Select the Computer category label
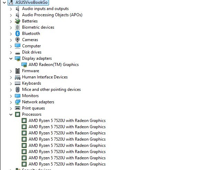This screenshot has height=170, width=198. pyautogui.click(x=31, y=46)
